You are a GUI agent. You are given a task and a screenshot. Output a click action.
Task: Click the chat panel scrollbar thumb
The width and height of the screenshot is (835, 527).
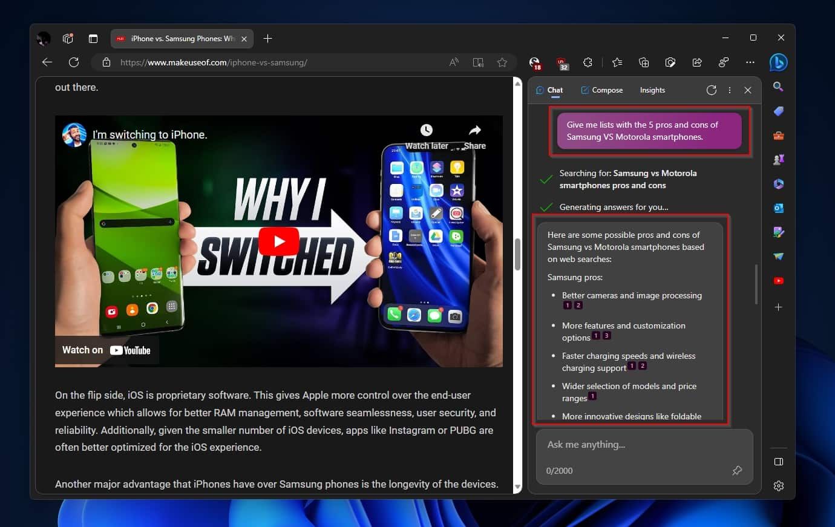[756, 284]
